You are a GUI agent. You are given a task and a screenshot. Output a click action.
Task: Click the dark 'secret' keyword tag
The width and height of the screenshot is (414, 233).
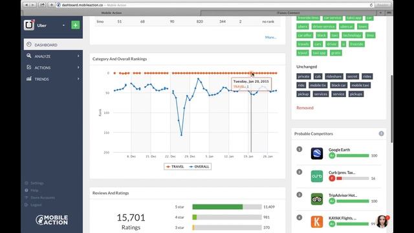pos(352,76)
